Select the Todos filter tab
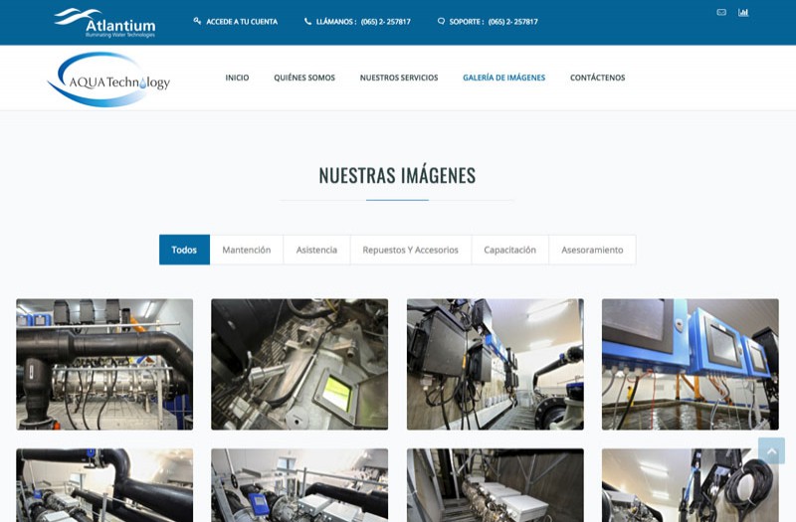Image resolution: width=796 pixels, height=522 pixels. click(184, 250)
